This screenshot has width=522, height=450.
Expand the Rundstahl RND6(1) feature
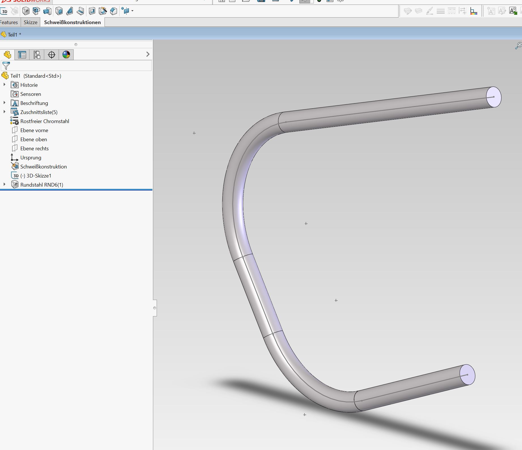click(x=4, y=185)
